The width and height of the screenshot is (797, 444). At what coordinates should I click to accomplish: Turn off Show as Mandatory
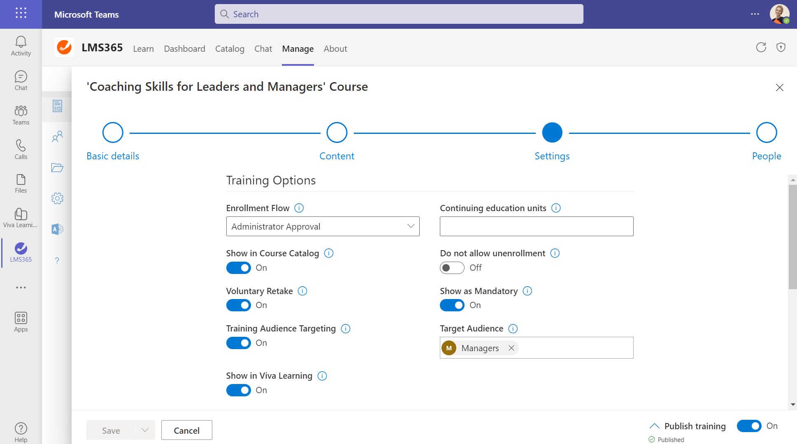pyautogui.click(x=452, y=305)
